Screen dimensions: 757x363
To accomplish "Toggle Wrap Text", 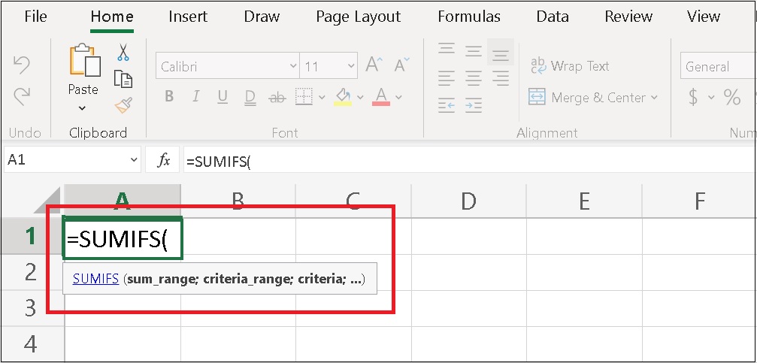I will click(x=569, y=66).
